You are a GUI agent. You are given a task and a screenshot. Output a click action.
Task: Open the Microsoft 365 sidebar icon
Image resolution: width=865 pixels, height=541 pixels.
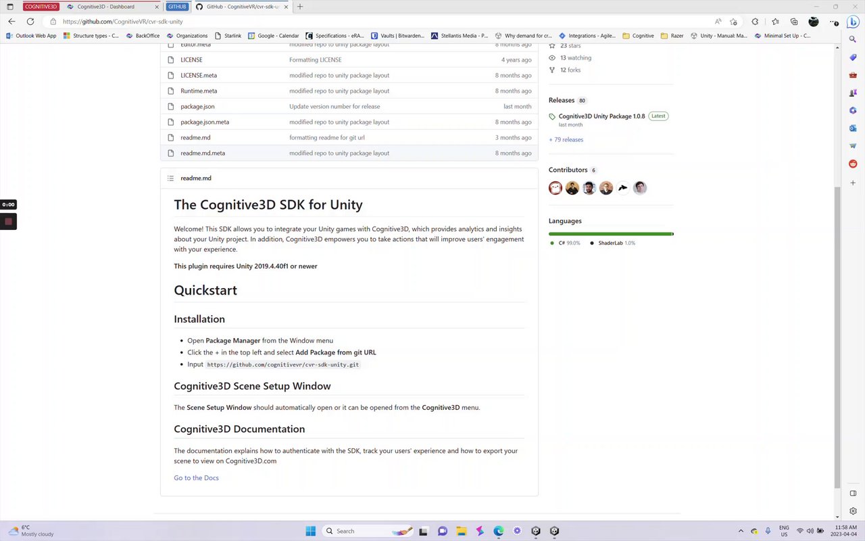(853, 110)
